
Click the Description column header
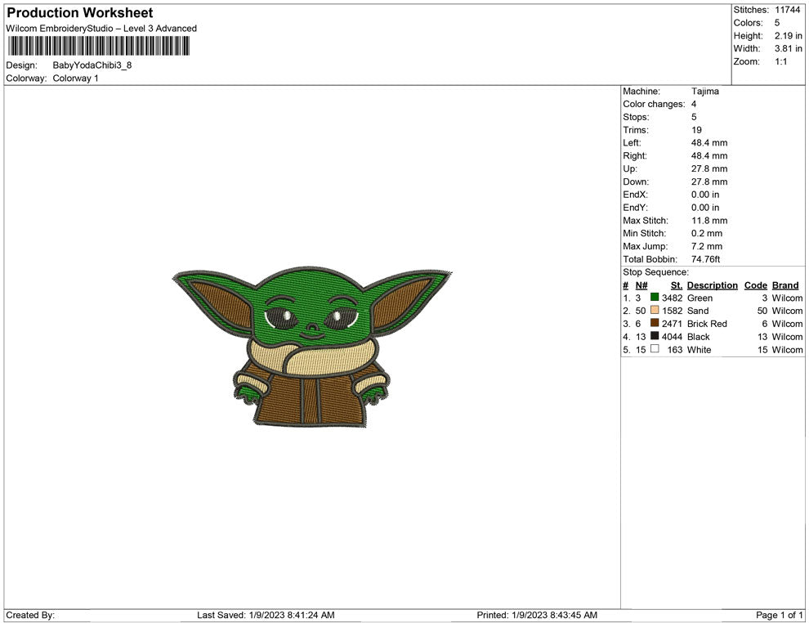tap(712, 285)
